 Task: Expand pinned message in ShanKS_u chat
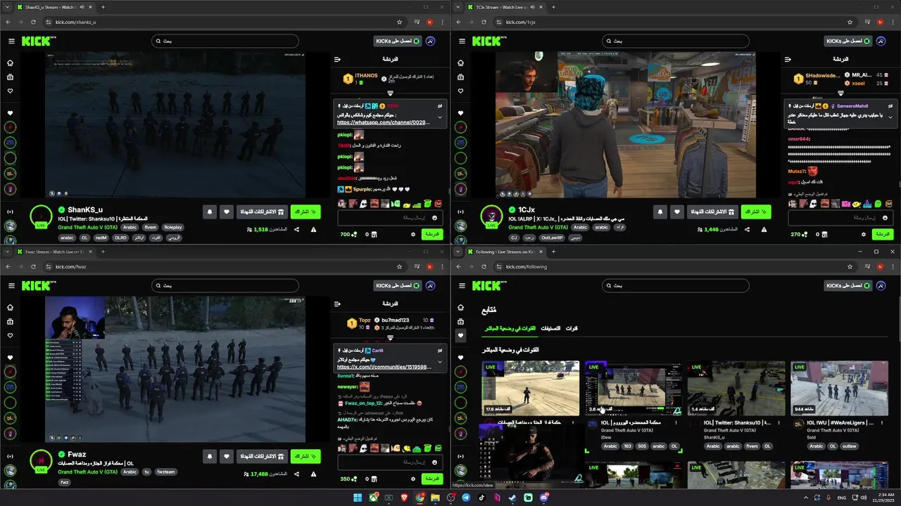[440, 117]
